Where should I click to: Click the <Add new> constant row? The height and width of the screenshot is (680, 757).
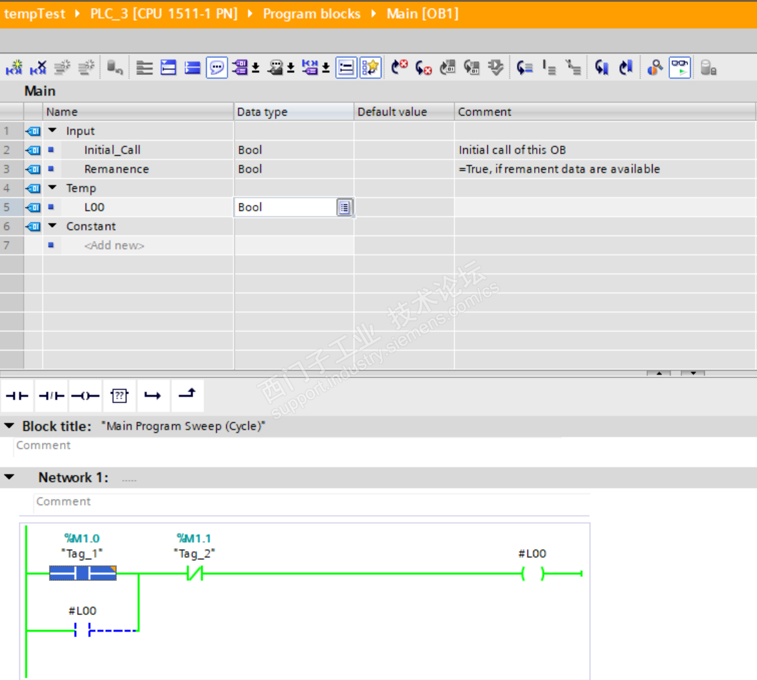tap(114, 246)
